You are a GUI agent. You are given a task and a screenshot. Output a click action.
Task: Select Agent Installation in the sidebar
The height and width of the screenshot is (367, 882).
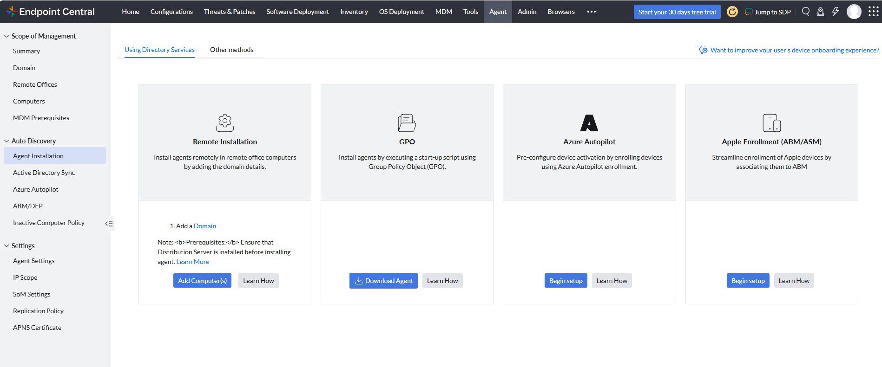(55, 155)
